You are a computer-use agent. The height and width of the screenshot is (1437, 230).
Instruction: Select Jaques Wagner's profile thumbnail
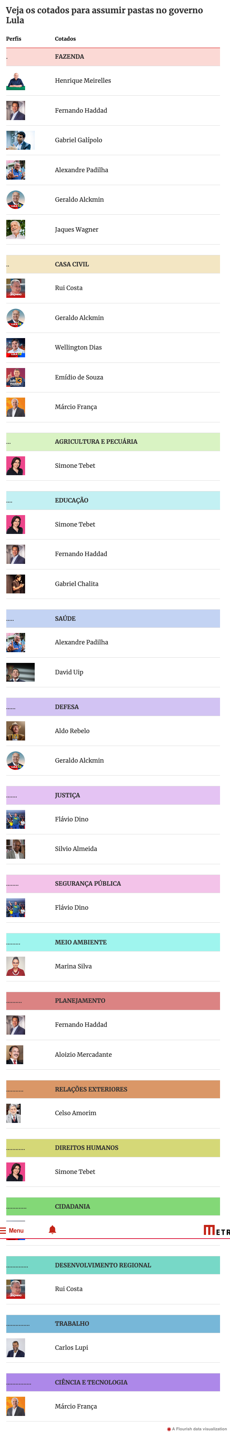click(x=16, y=229)
